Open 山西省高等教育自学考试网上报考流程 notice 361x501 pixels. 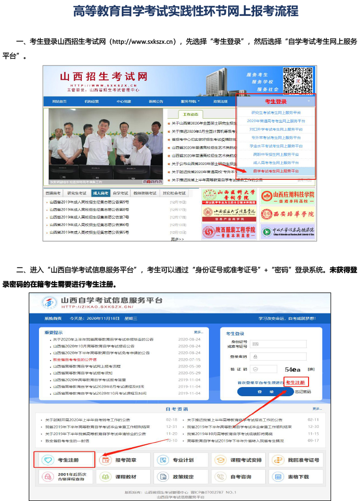click(x=87, y=366)
